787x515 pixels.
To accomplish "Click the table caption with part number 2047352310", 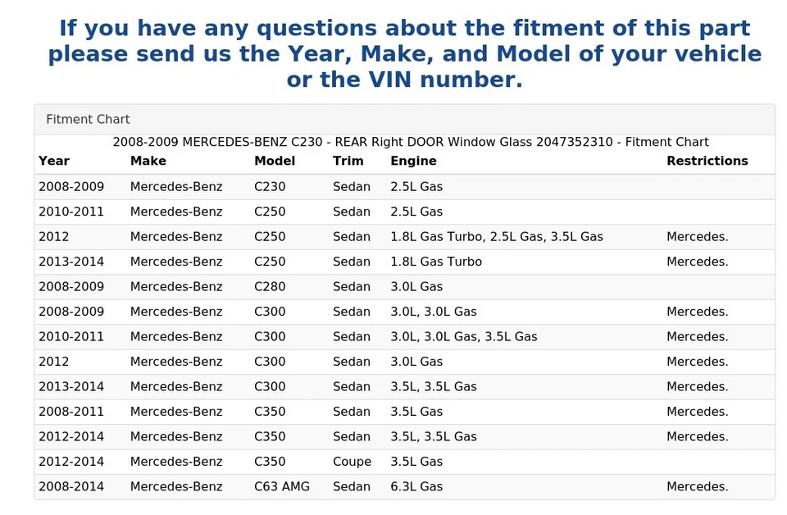I will click(x=410, y=142).
